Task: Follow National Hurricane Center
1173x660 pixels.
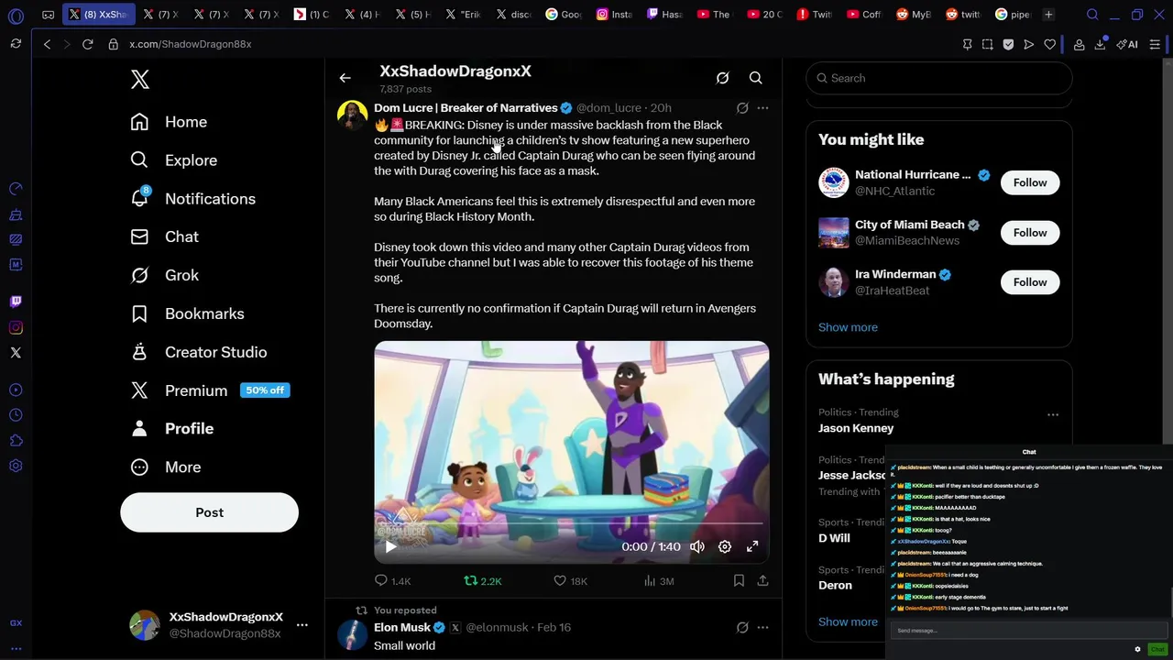Action: pyautogui.click(x=1030, y=182)
